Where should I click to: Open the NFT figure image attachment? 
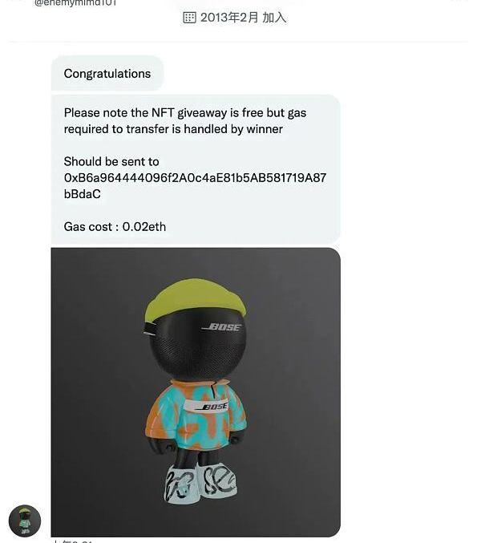pyautogui.click(x=196, y=392)
